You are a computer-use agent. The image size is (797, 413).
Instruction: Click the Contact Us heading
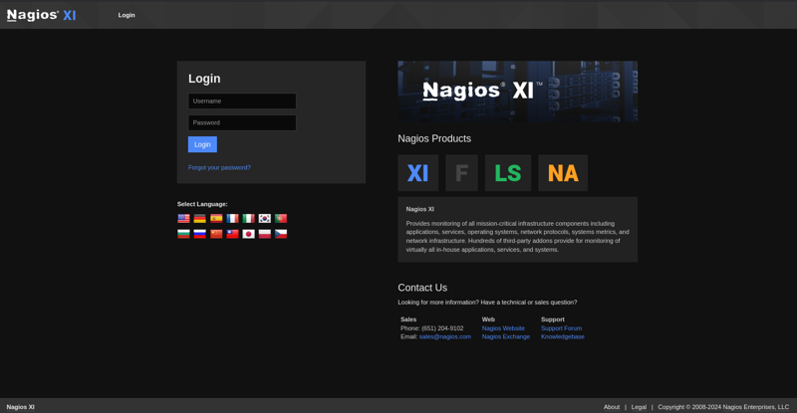click(422, 288)
